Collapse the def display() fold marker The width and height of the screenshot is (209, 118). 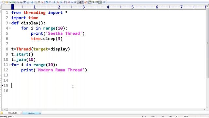[x=9, y=23]
